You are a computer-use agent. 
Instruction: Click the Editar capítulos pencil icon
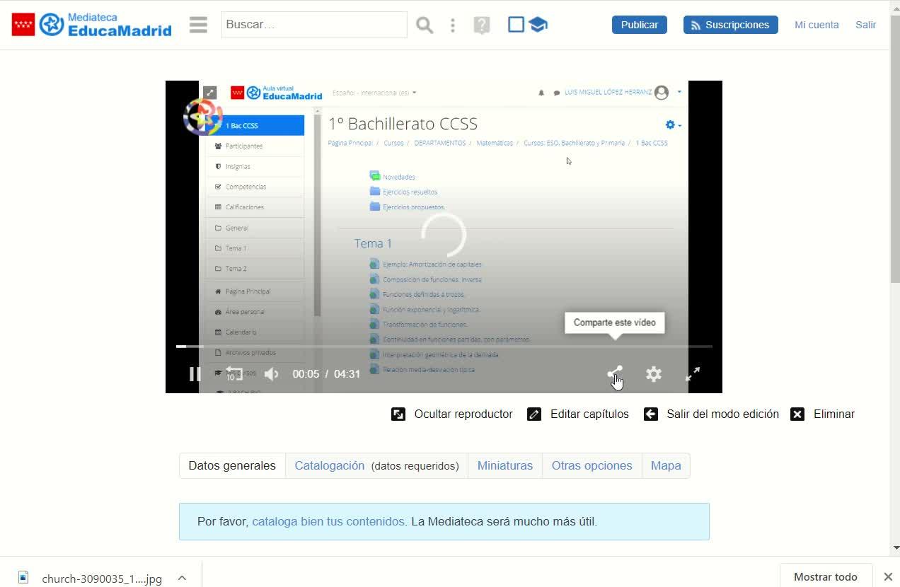534,414
